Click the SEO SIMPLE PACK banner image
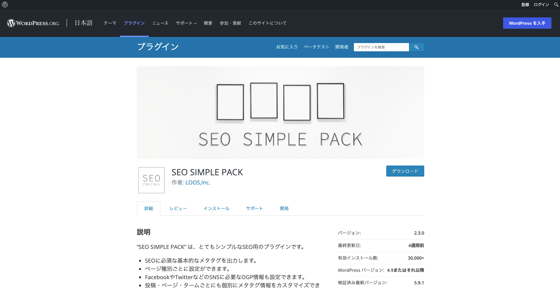This screenshot has height=288, width=560. tap(280, 113)
